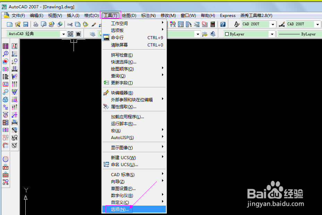Open the 视图(V) menu

tap(55, 16)
